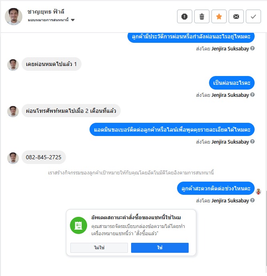The height and width of the screenshot is (276, 267).
Task: Open ชาญยุทธ ฟ้าลี profile photo in header
Action: [x=14, y=16]
